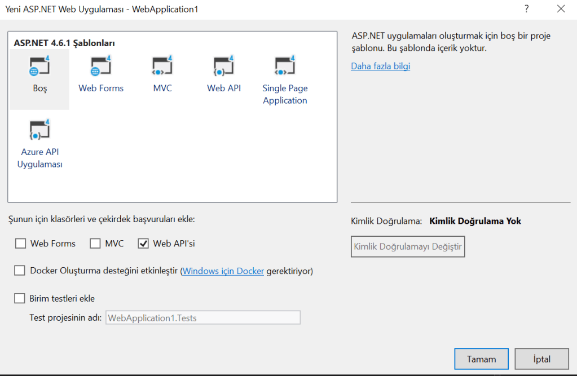
Task: Follow the Windows için Docker link
Action: 223,271
